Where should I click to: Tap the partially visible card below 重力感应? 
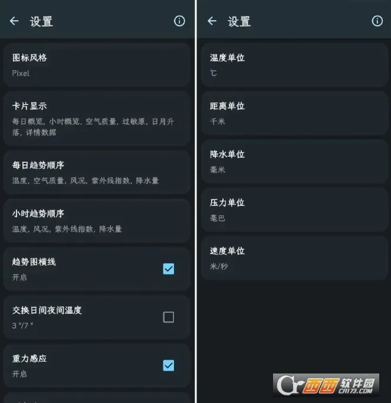click(97, 398)
